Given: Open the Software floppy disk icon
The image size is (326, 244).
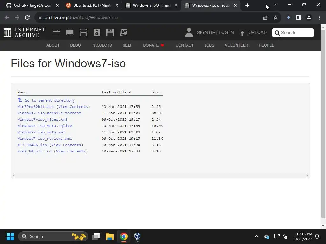Looking at the screenshot, I should pos(110,32).
